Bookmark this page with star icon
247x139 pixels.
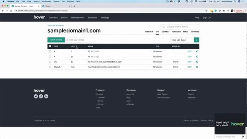coord(206,11)
